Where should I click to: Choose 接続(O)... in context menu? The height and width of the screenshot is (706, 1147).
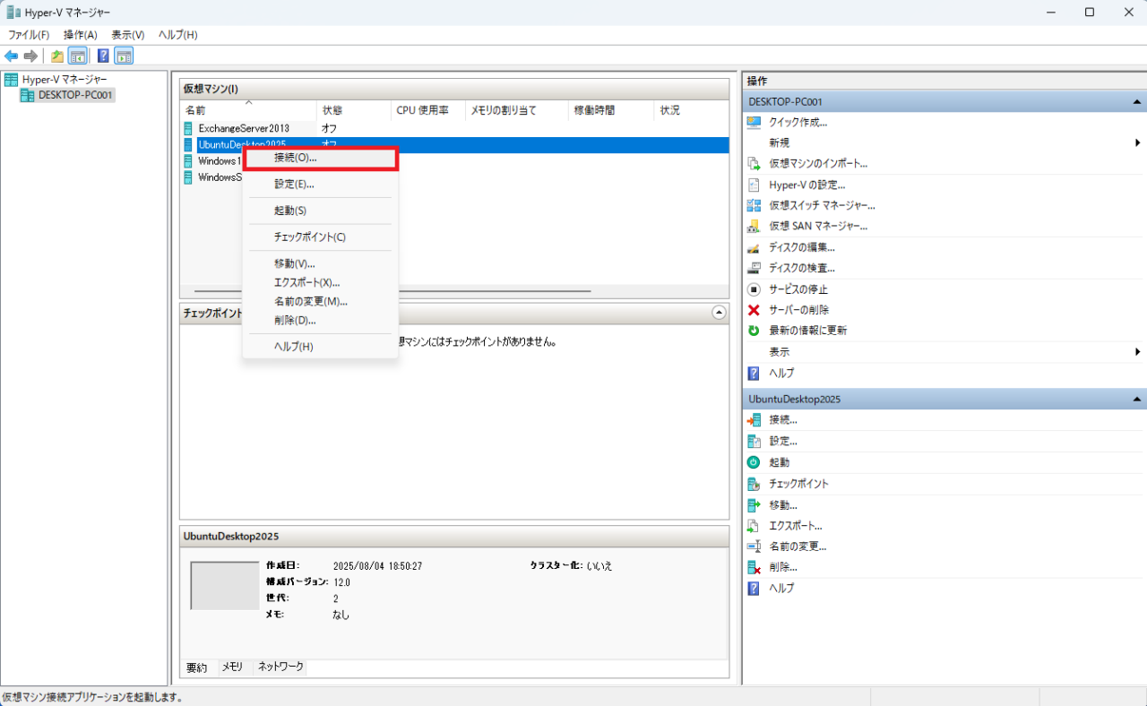coord(320,158)
